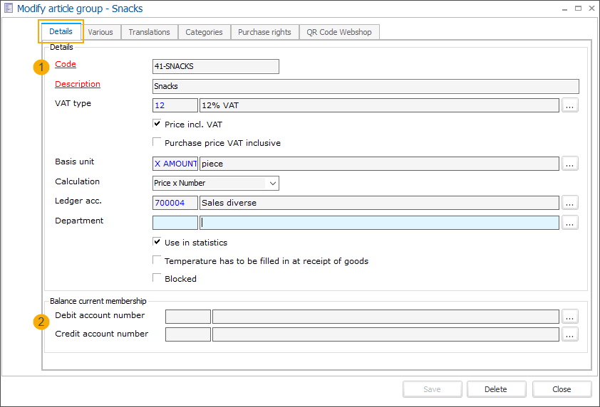Click the VAT type browse ellipsis button
The image size is (600, 407).
[x=570, y=105]
